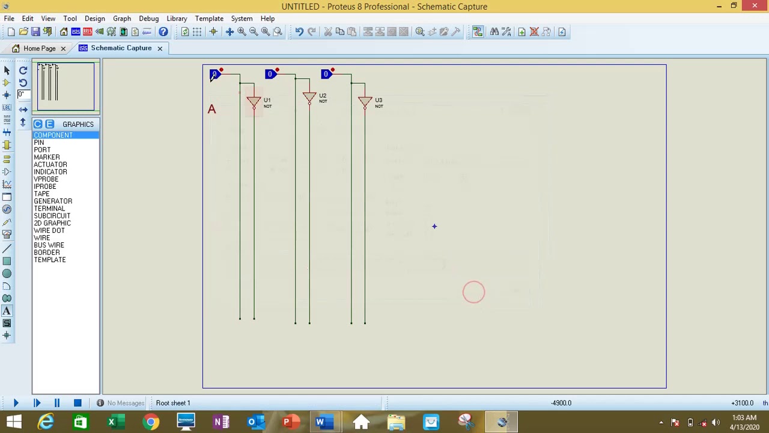The height and width of the screenshot is (433, 769).
Task: Create a new project from toolbar
Action: pos(11,32)
